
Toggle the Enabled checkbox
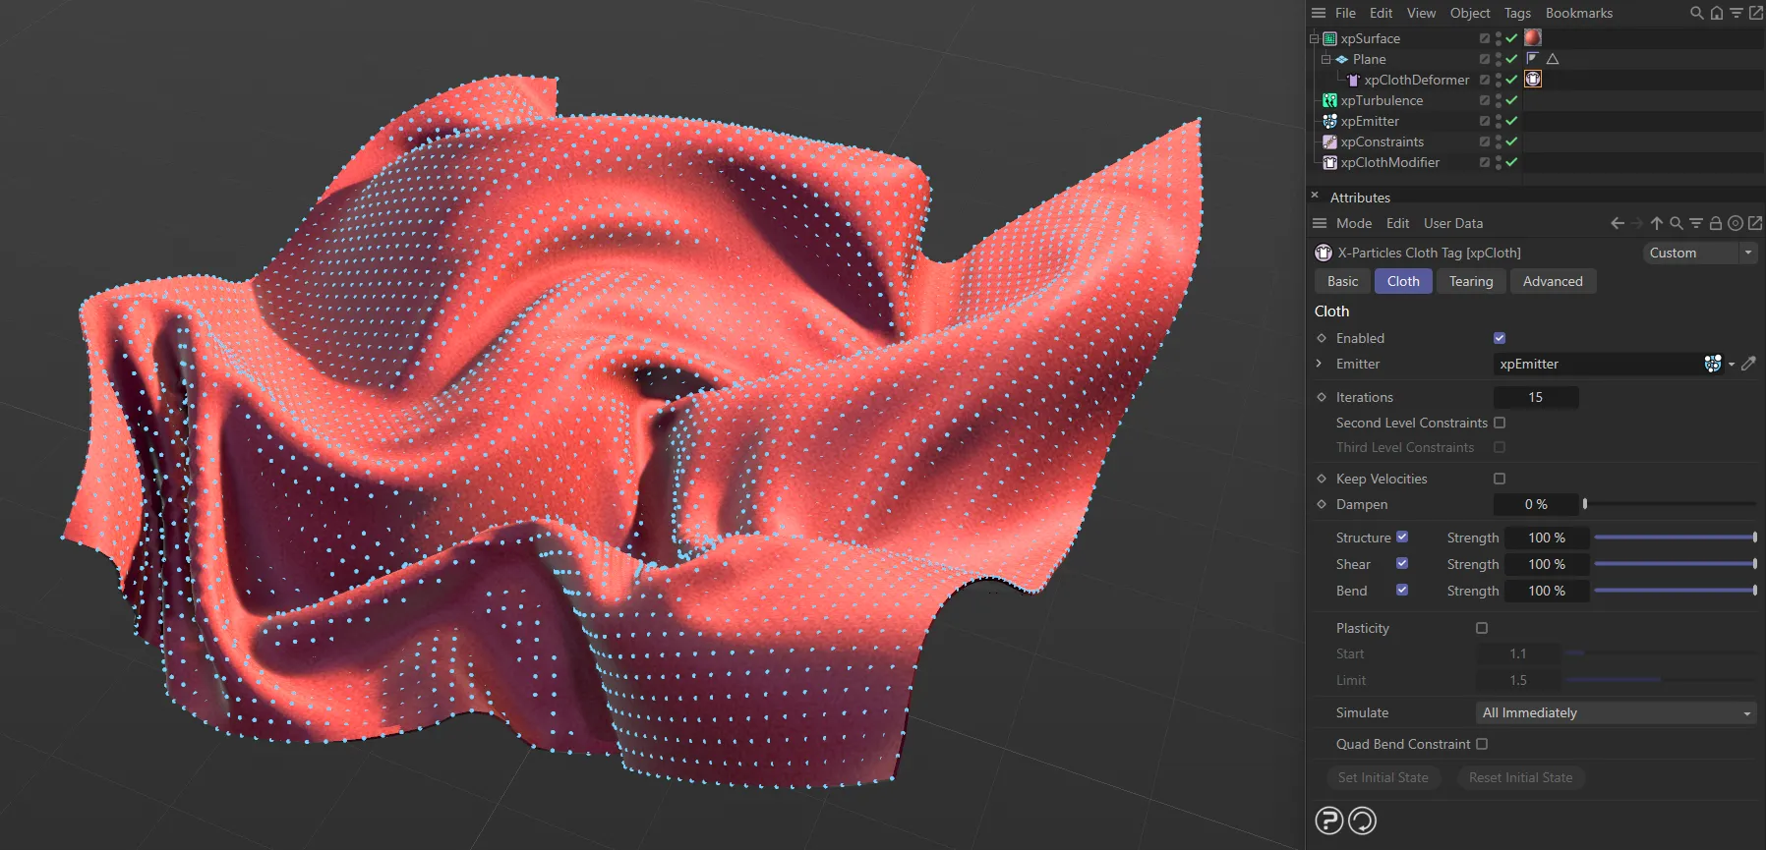(1500, 338)
